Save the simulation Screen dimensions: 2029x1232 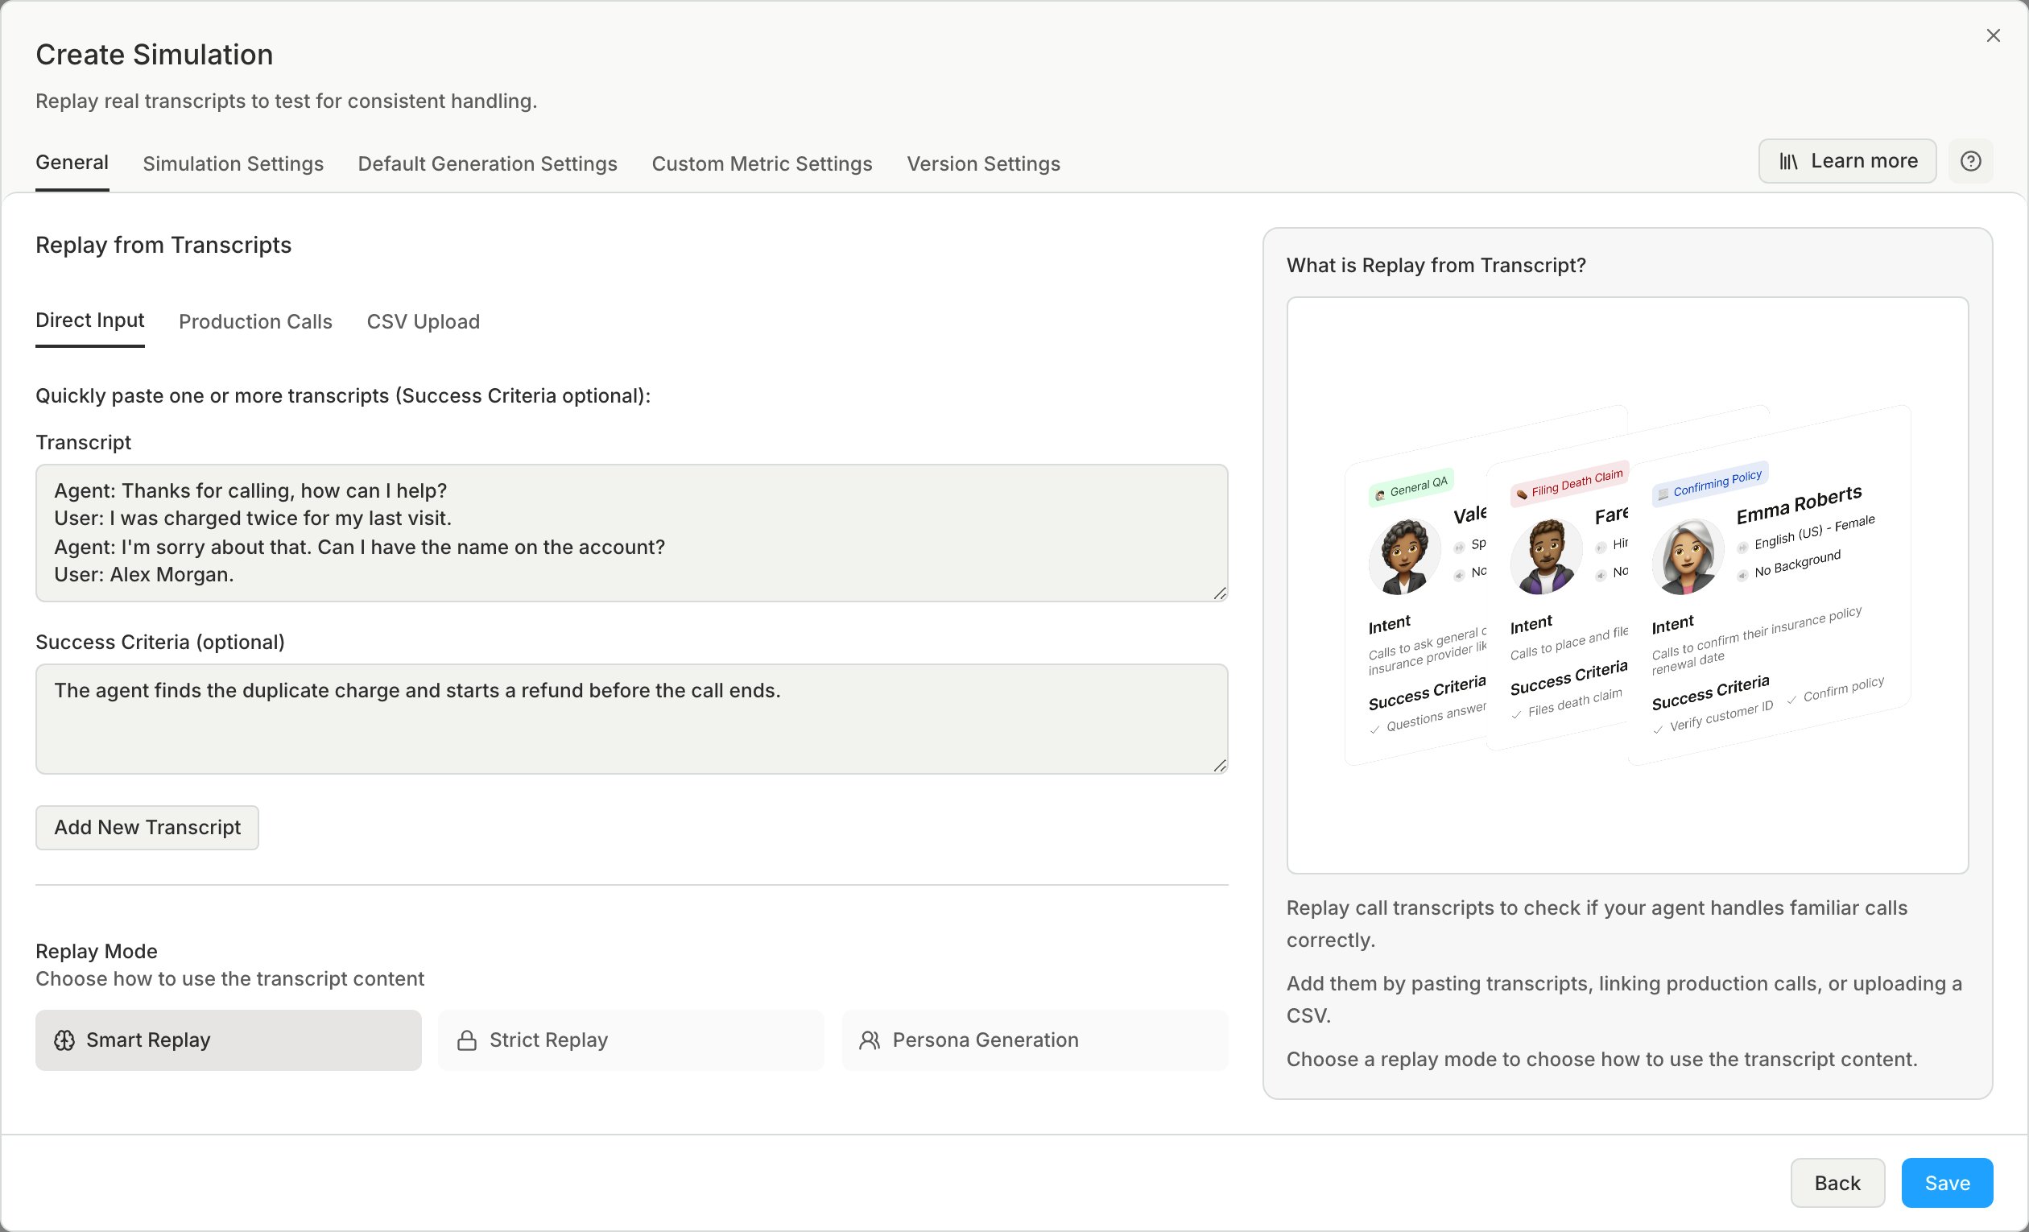click(1947, 1184)
